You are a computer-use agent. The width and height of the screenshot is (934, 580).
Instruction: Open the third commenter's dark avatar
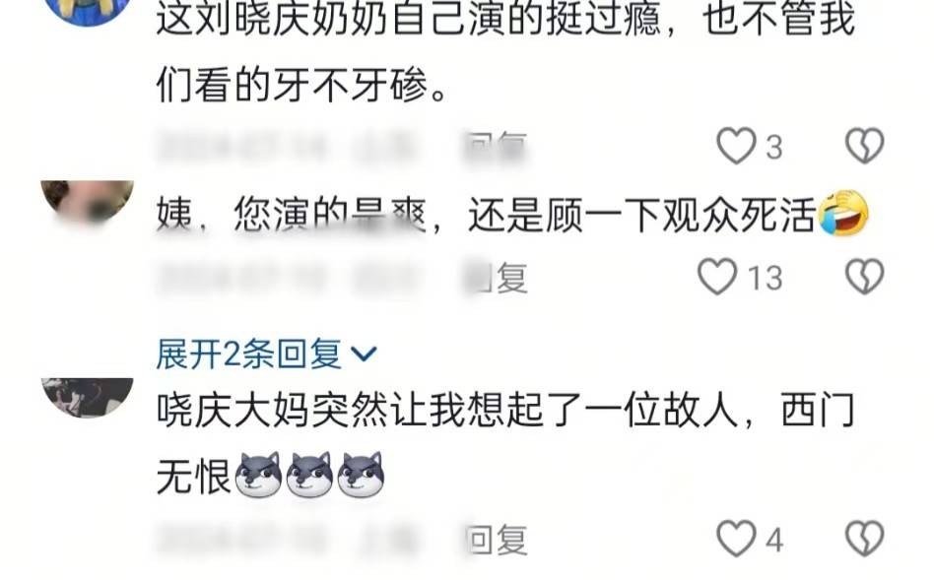[88, 398]
